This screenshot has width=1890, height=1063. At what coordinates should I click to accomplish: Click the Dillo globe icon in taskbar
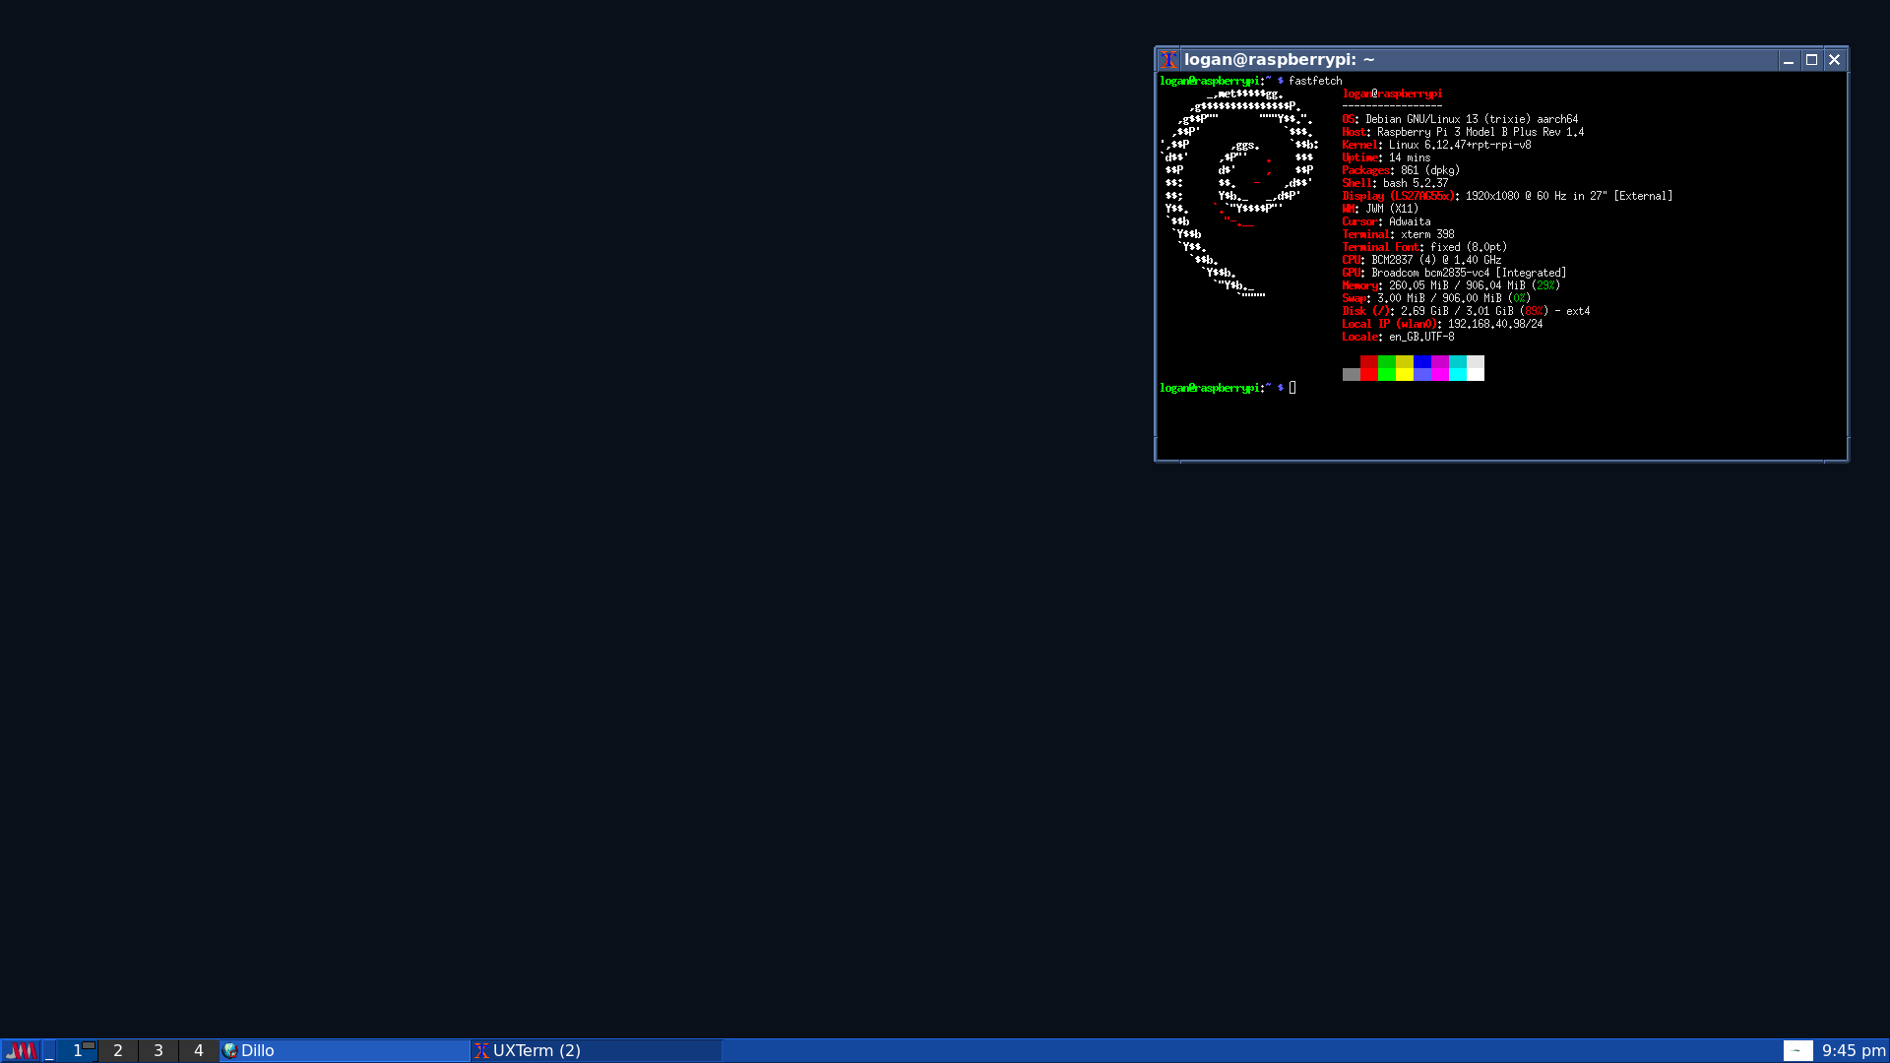point(230,1050)
